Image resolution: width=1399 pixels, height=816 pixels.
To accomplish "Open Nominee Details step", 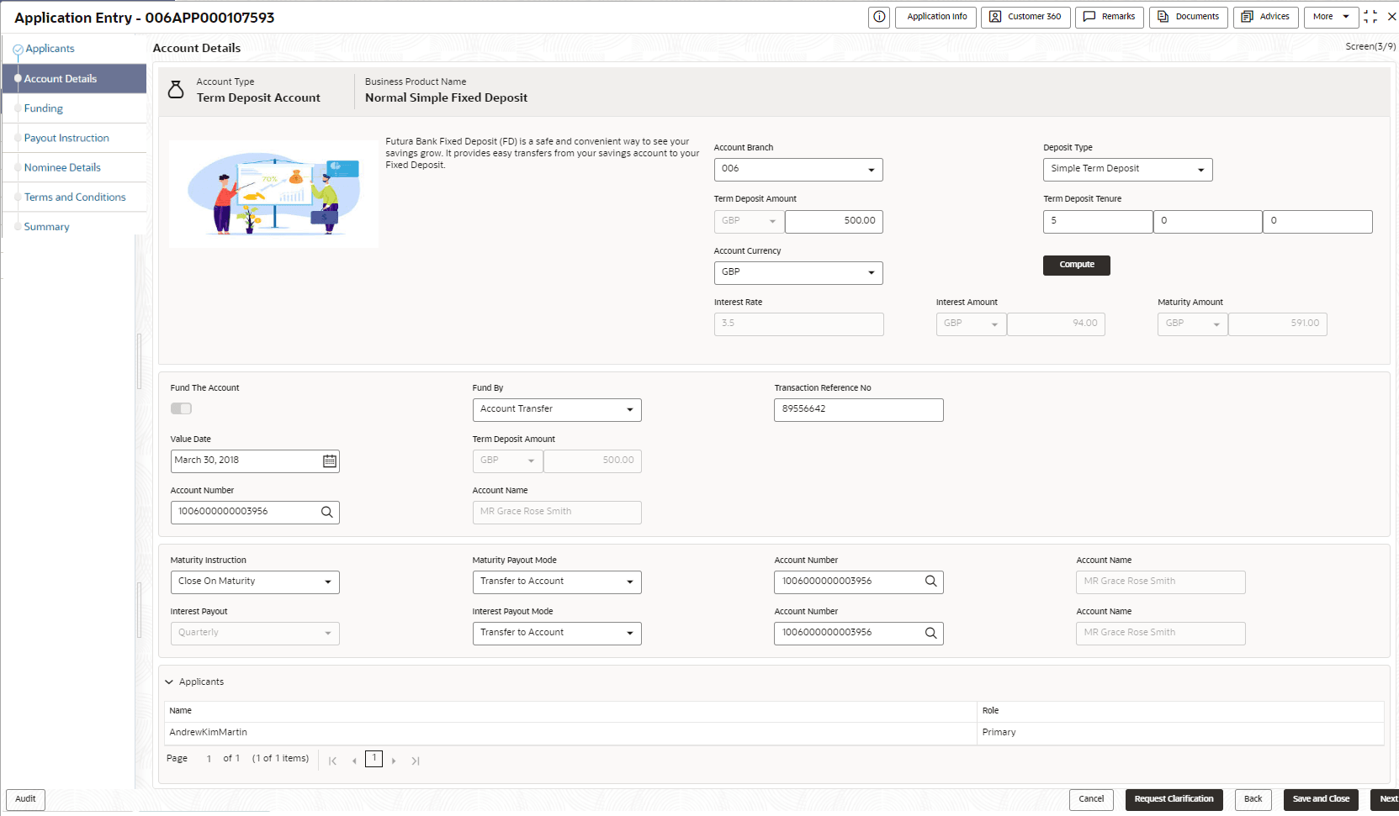I will pos(62,167).
